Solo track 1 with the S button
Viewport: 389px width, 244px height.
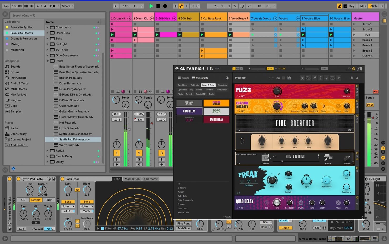[x=117, y=159]
